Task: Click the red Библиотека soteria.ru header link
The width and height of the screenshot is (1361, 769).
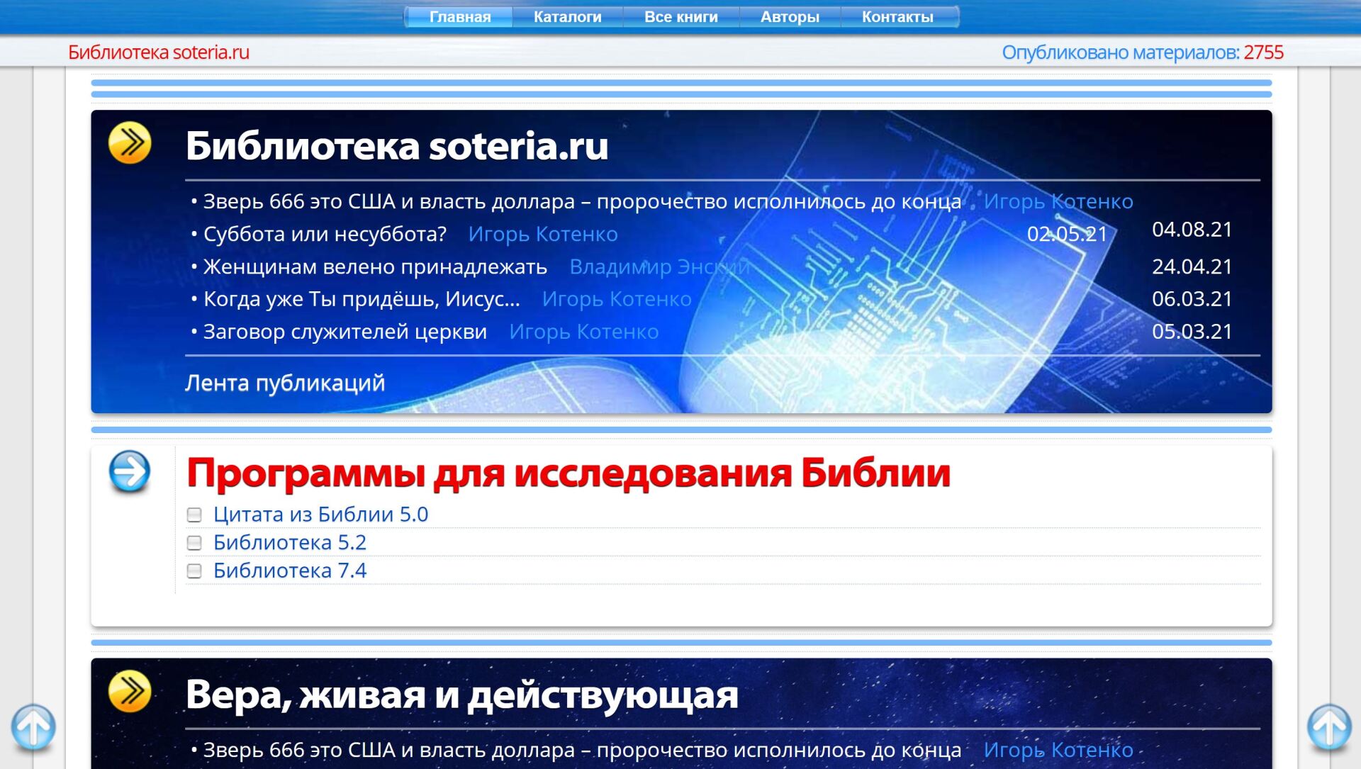Action: pos(159,52)
